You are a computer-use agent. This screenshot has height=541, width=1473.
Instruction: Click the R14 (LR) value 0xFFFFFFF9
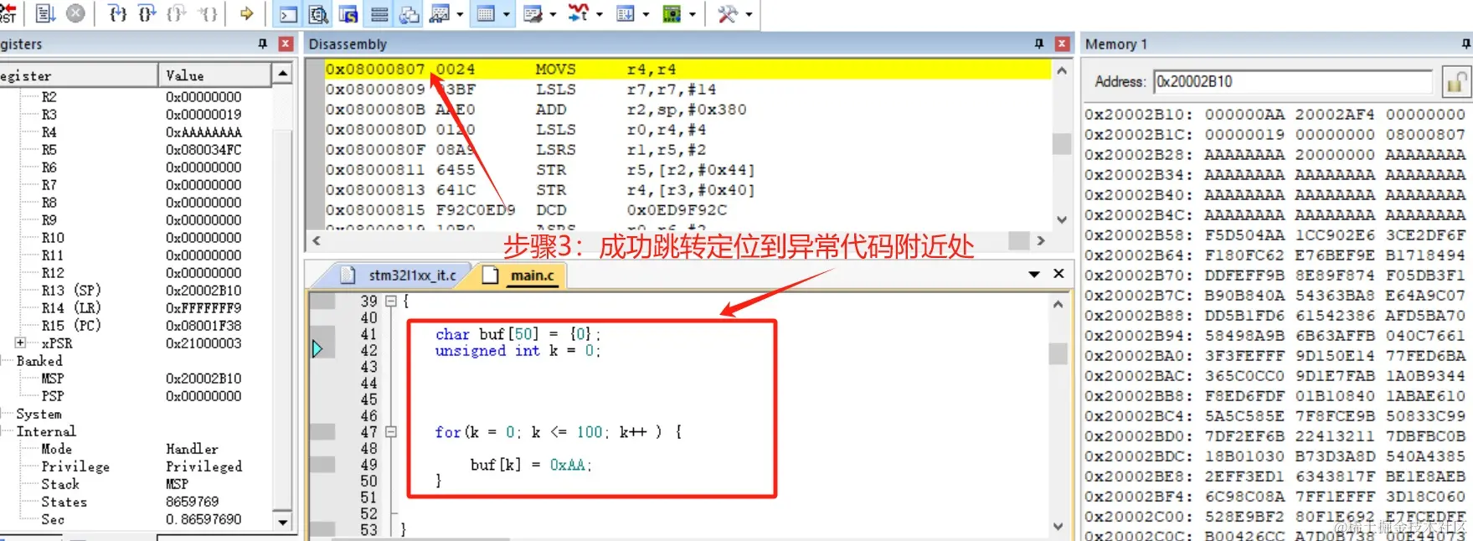pos(203,308)
